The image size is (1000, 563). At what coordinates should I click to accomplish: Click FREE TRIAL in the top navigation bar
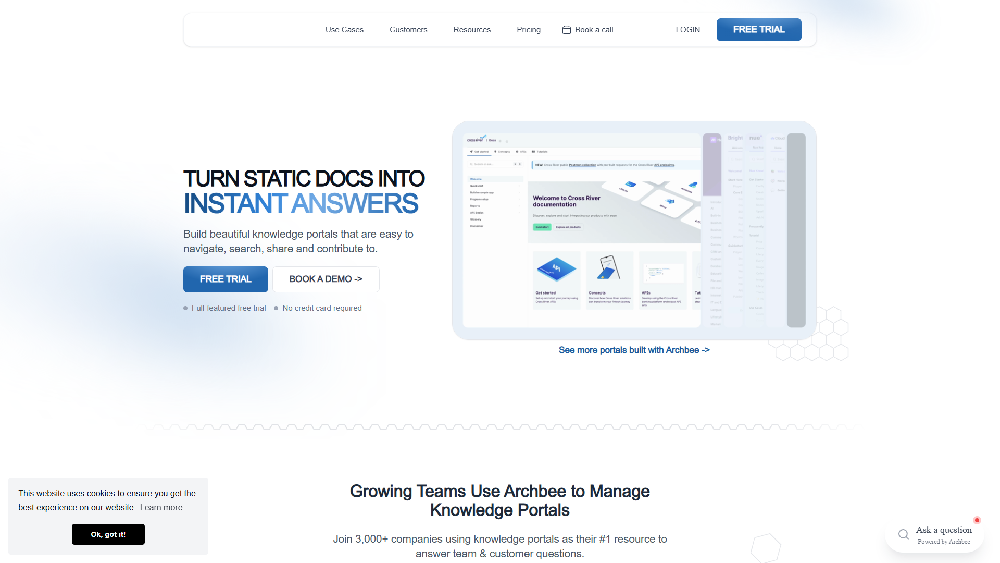[759, 30]
